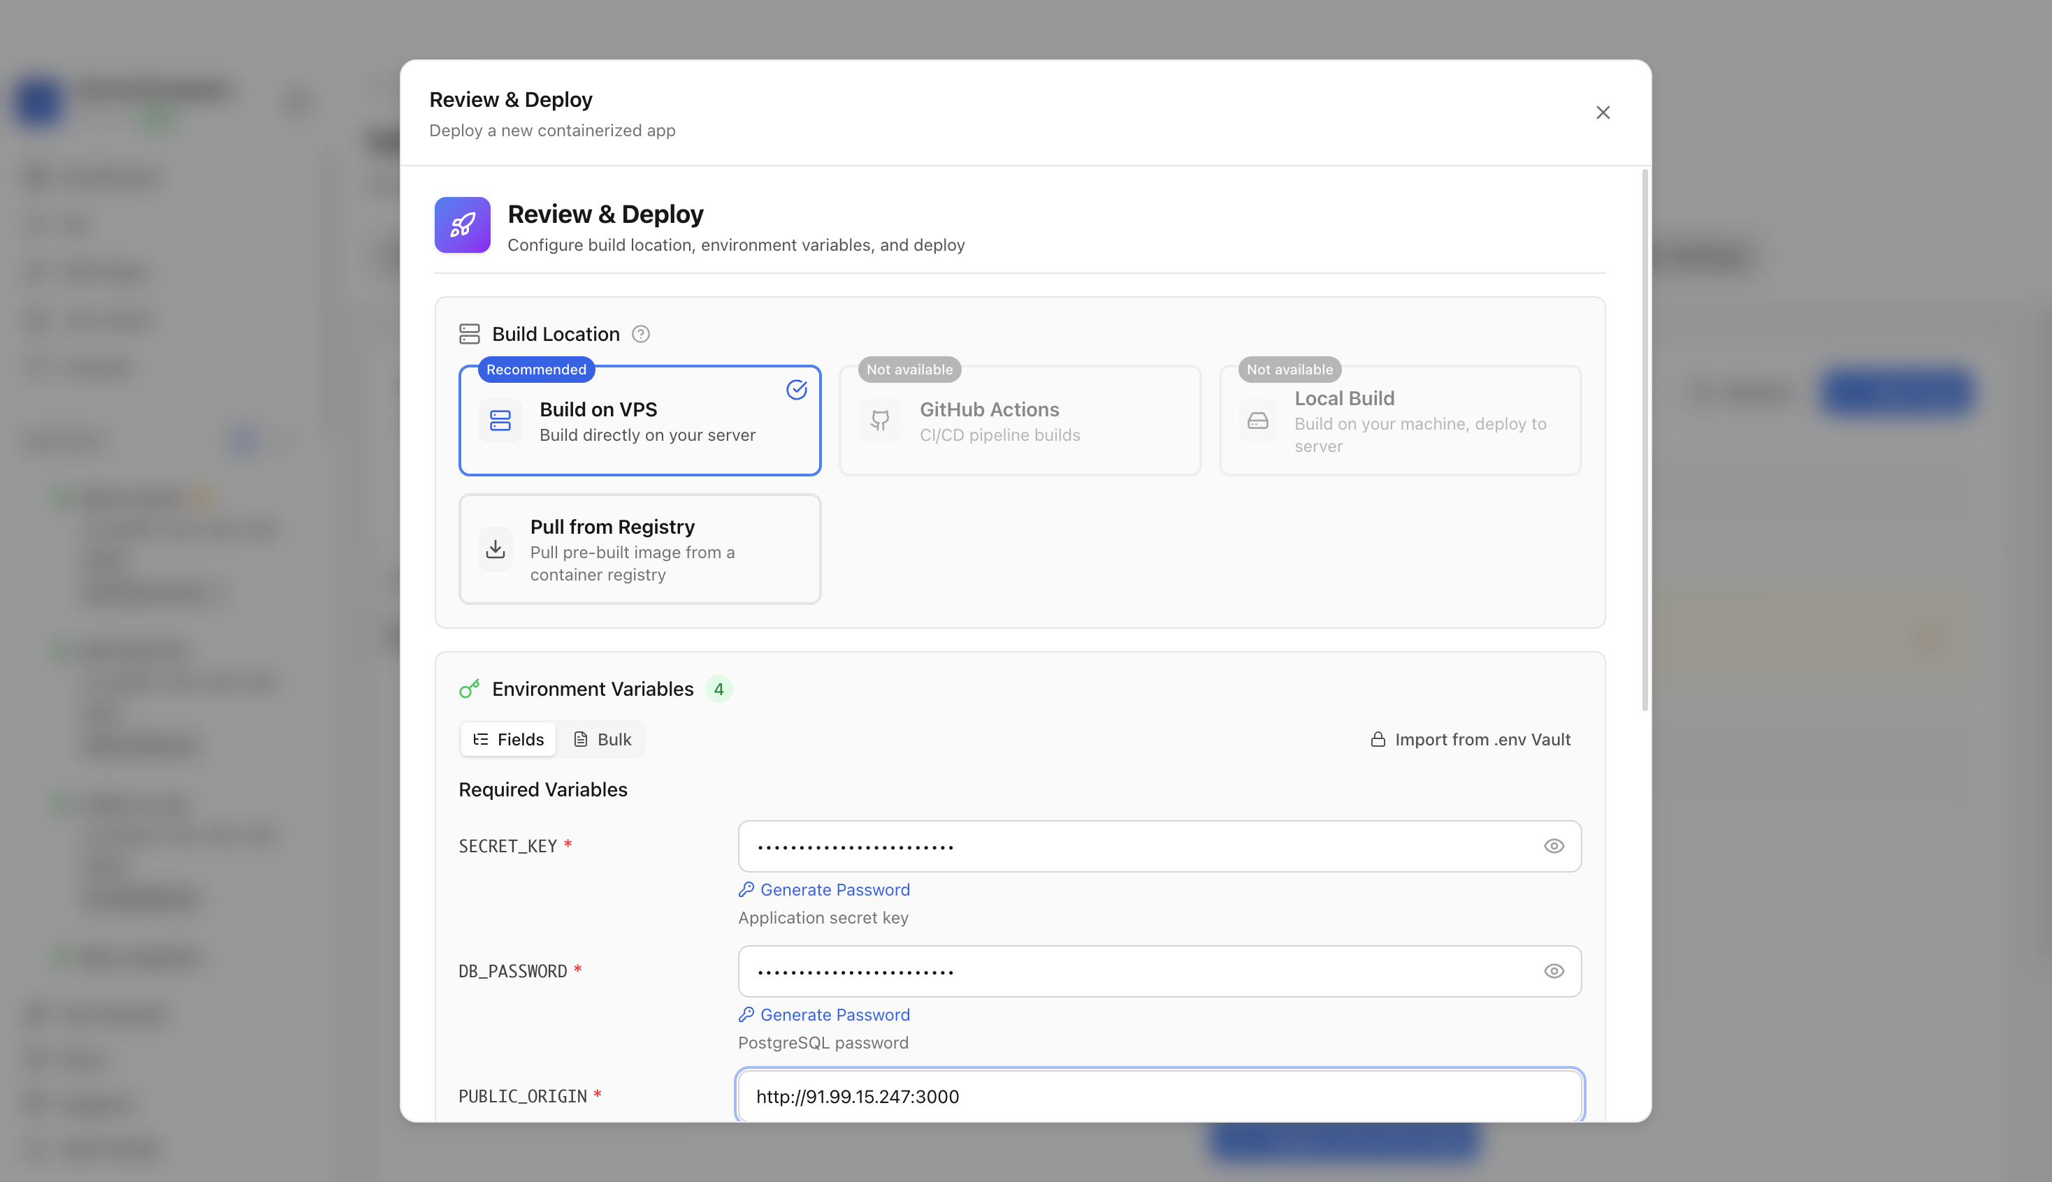Open Build Location help tooltip icon
2052x1182 pixels.
641,335
